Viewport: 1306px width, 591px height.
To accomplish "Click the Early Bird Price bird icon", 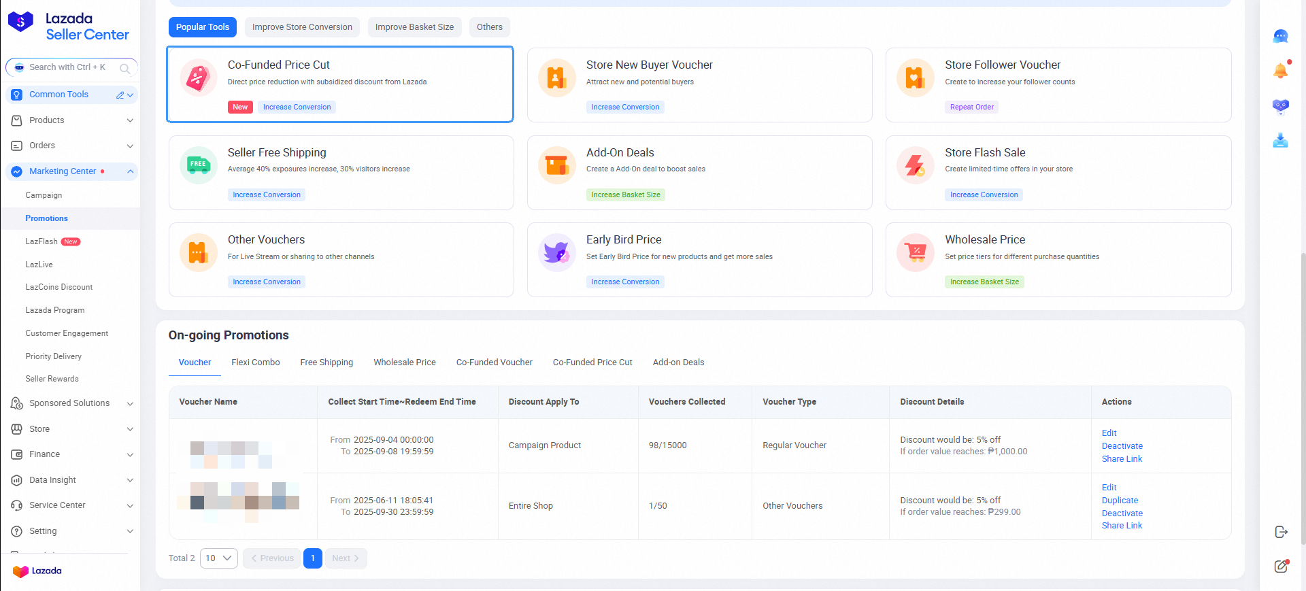I will pyautogui.click(x=556, y=253).
